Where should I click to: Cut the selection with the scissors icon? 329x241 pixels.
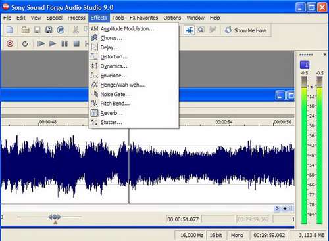(76, 30)
